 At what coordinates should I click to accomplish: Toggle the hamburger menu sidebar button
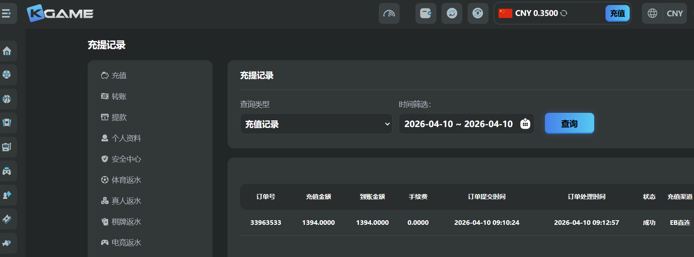click(7, 13)
